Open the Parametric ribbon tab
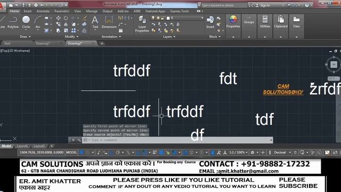 pyautogui.click(x=62, y=11)
